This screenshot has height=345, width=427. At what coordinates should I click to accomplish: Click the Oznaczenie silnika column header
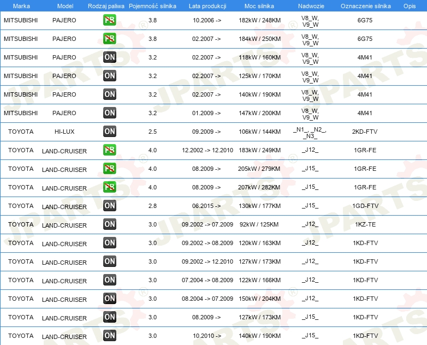coord(365,6)
